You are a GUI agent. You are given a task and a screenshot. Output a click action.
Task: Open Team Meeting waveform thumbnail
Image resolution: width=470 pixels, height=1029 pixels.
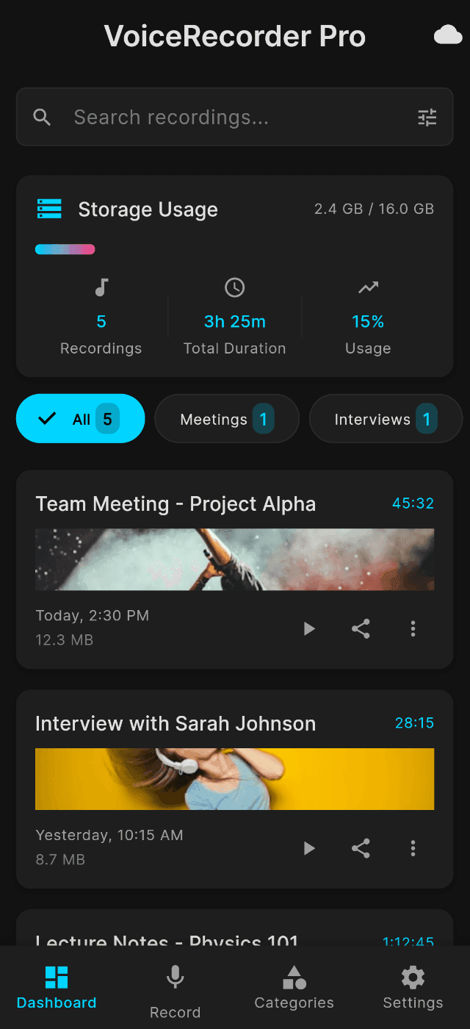[234, 559]
